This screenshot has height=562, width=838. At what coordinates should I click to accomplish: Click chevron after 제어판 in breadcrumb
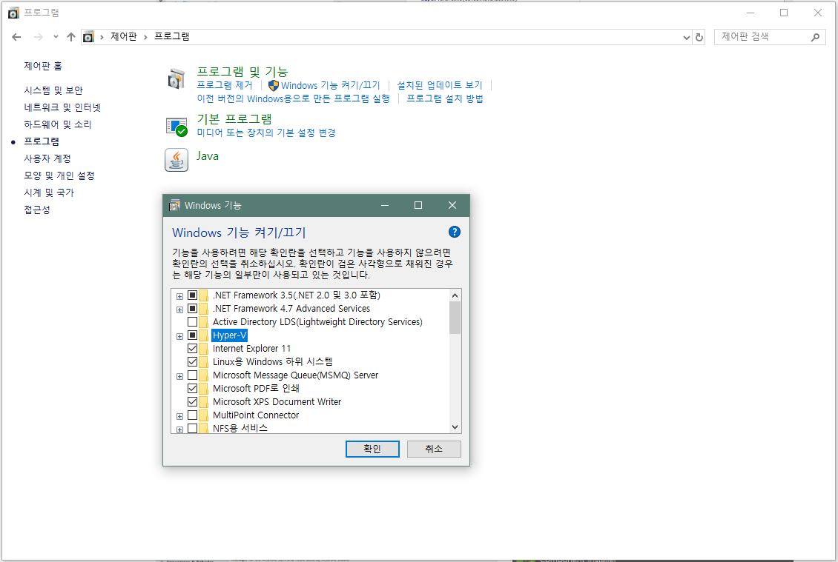[x=145, y=37]
